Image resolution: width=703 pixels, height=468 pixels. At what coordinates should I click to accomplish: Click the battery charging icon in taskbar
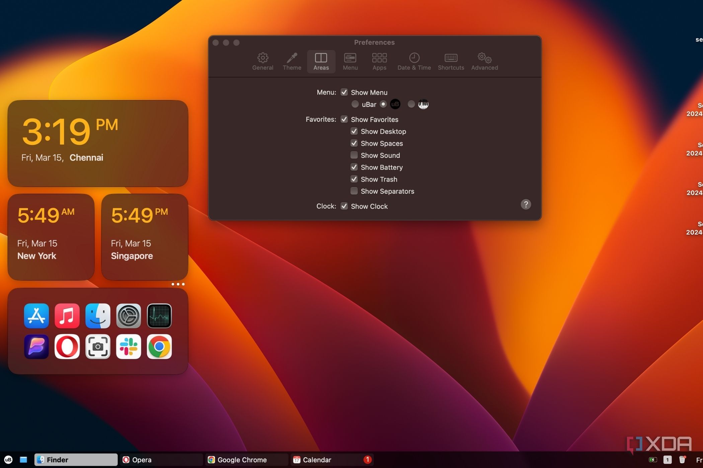[x=653, y=460]
